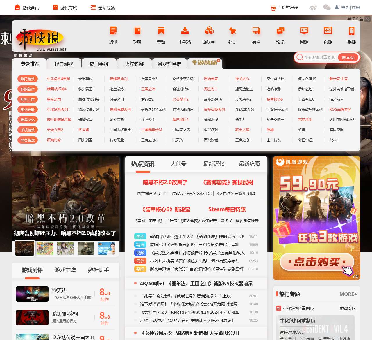Close the background advertisement with X

click(368, 19)
